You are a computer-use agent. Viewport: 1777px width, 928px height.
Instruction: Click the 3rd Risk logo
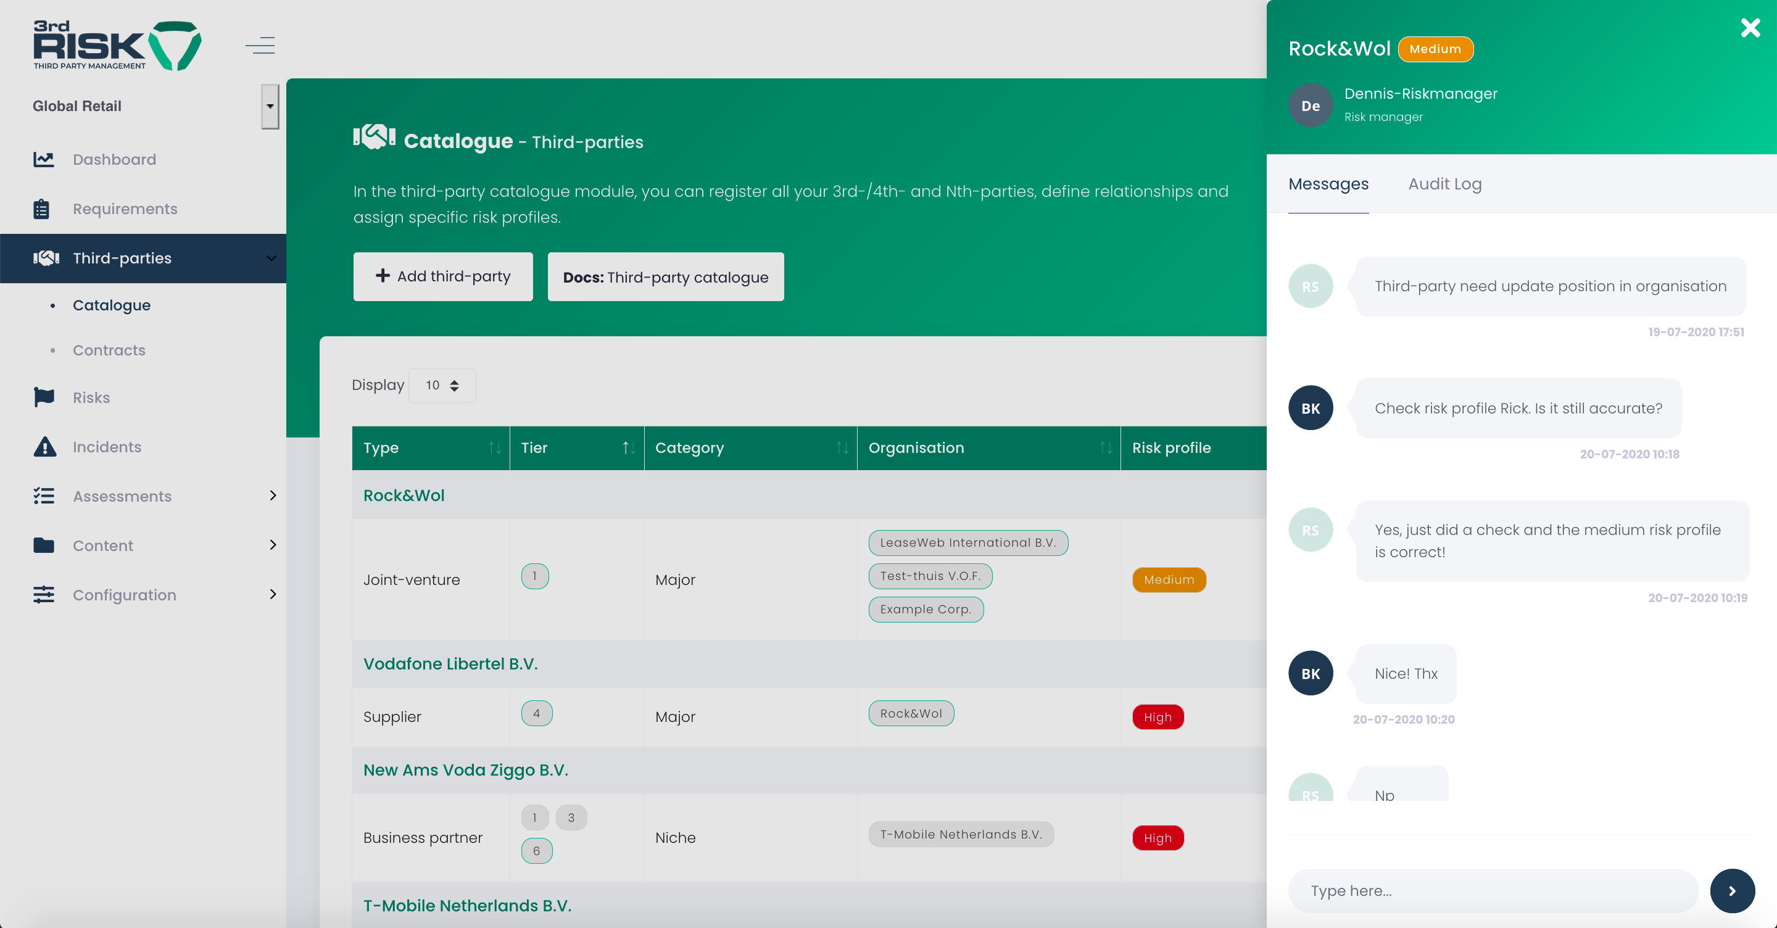click(117, 46)
